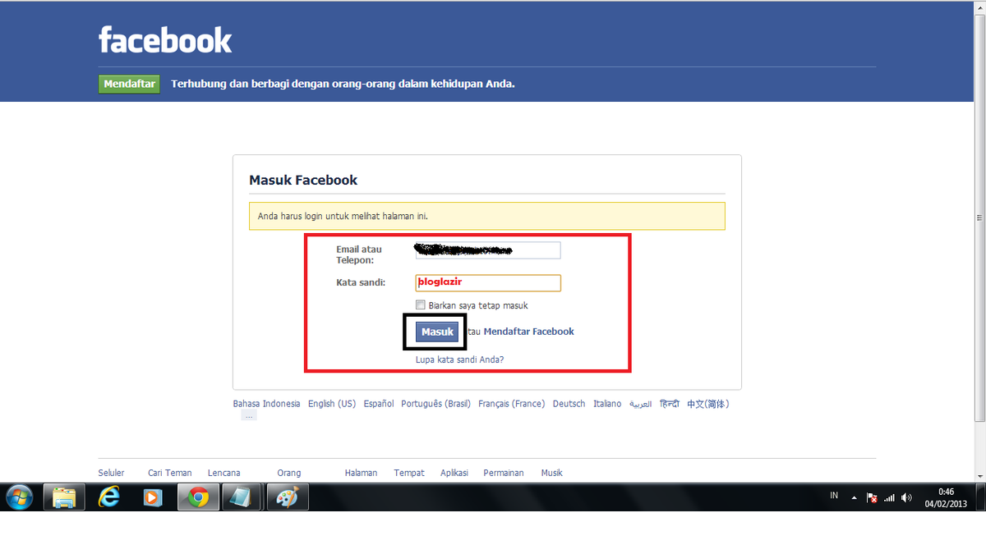Open Windows Media Player from taskbar
This screenshot has width=986, height=554.
(x=153, y=497)
